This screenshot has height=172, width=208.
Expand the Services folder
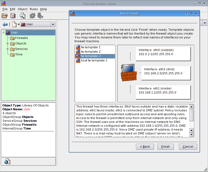(7, 49)
